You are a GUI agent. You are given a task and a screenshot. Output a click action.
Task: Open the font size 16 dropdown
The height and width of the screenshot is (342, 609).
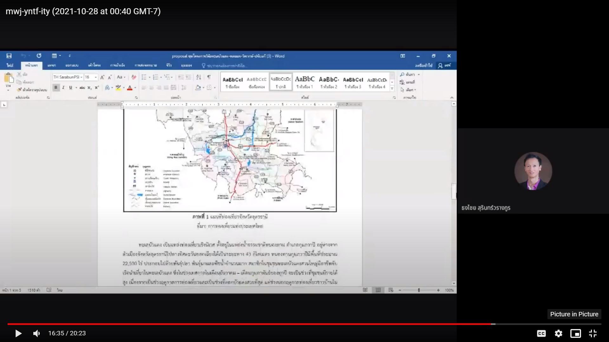point(95,77)
